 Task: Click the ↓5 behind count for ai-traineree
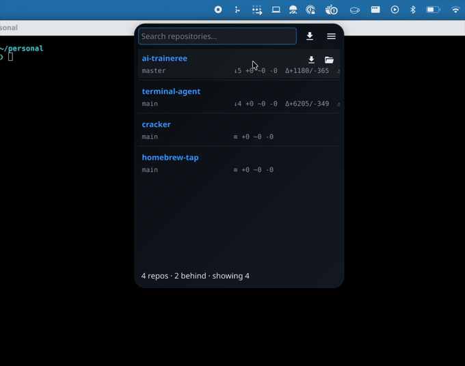(x=237, y=71)
